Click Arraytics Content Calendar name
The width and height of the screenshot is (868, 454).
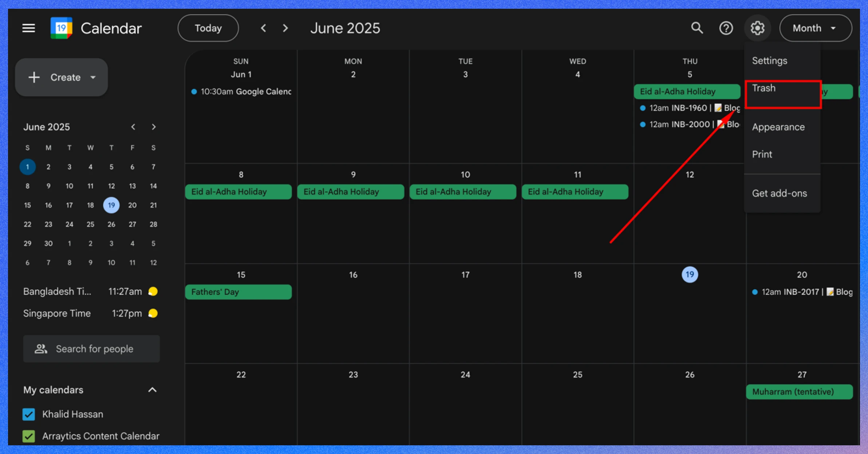101,436
